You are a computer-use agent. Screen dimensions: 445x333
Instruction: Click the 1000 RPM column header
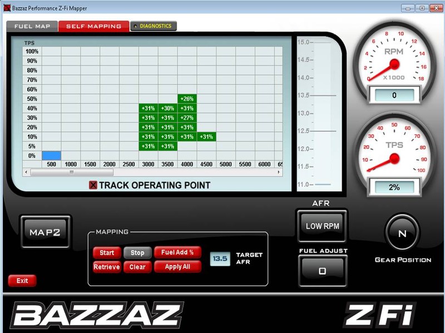coord(71,164)
